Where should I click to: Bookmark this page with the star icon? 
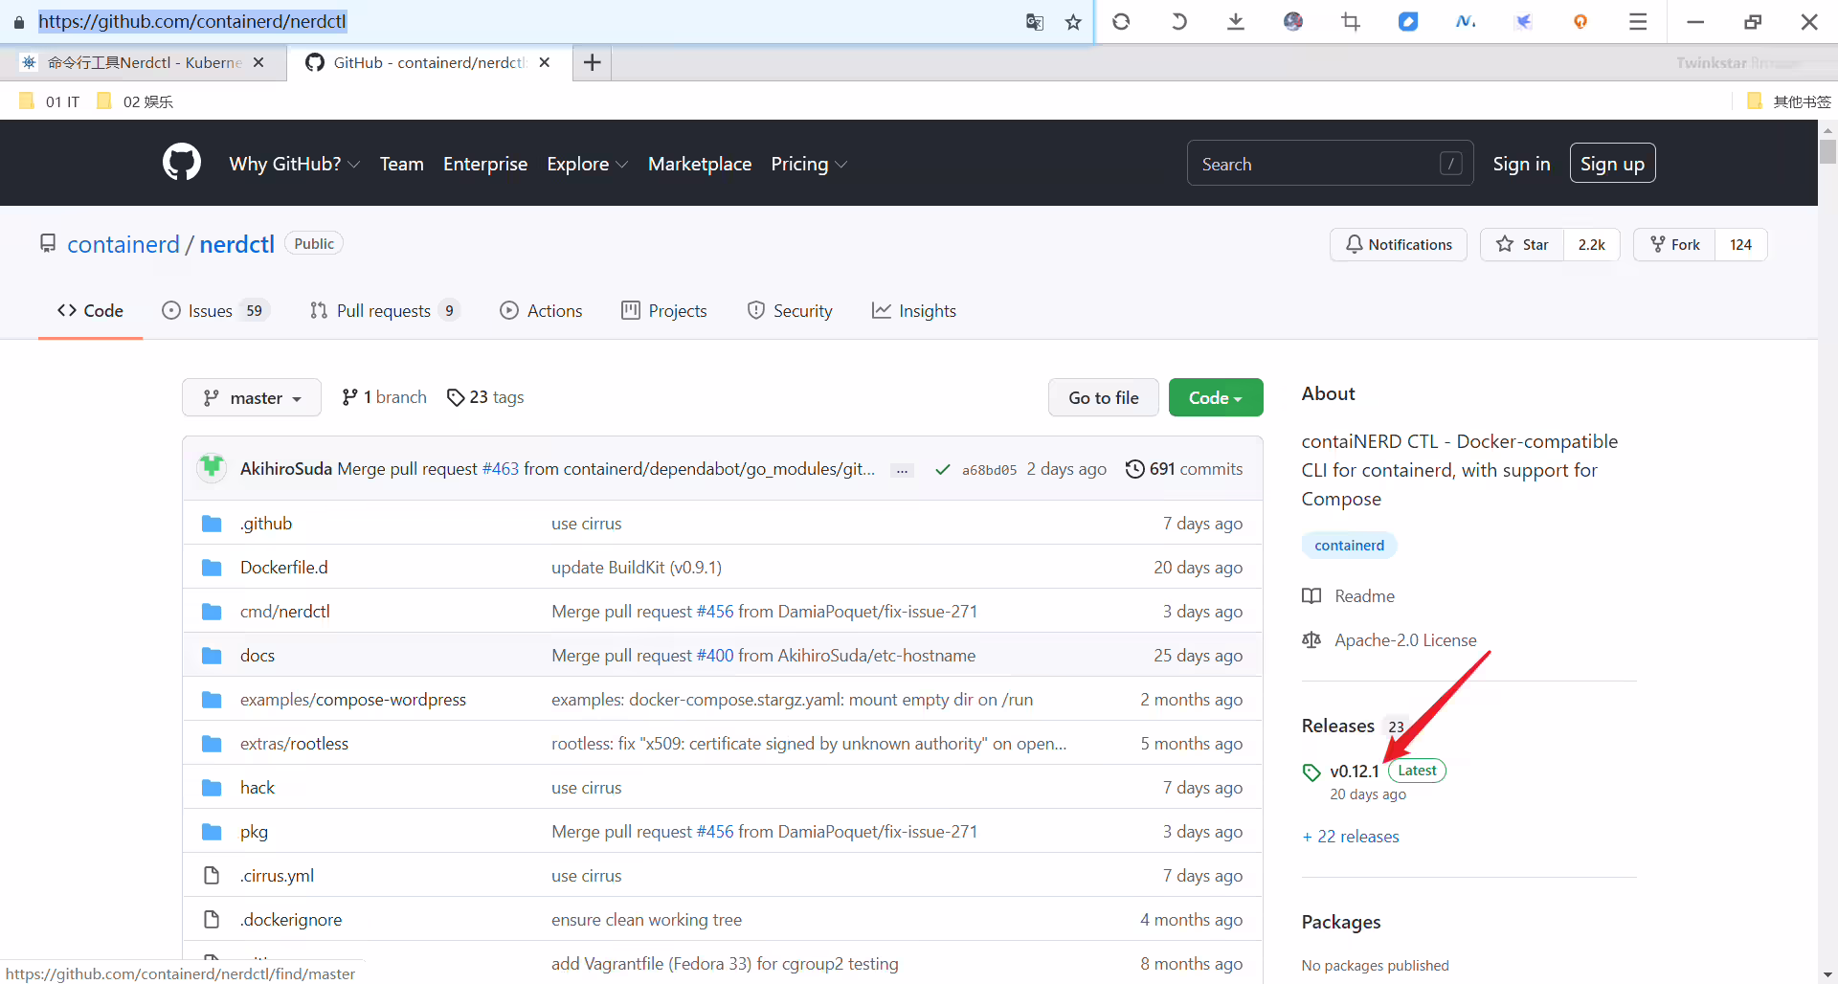pyautogui.click(x=1073, y=22)
